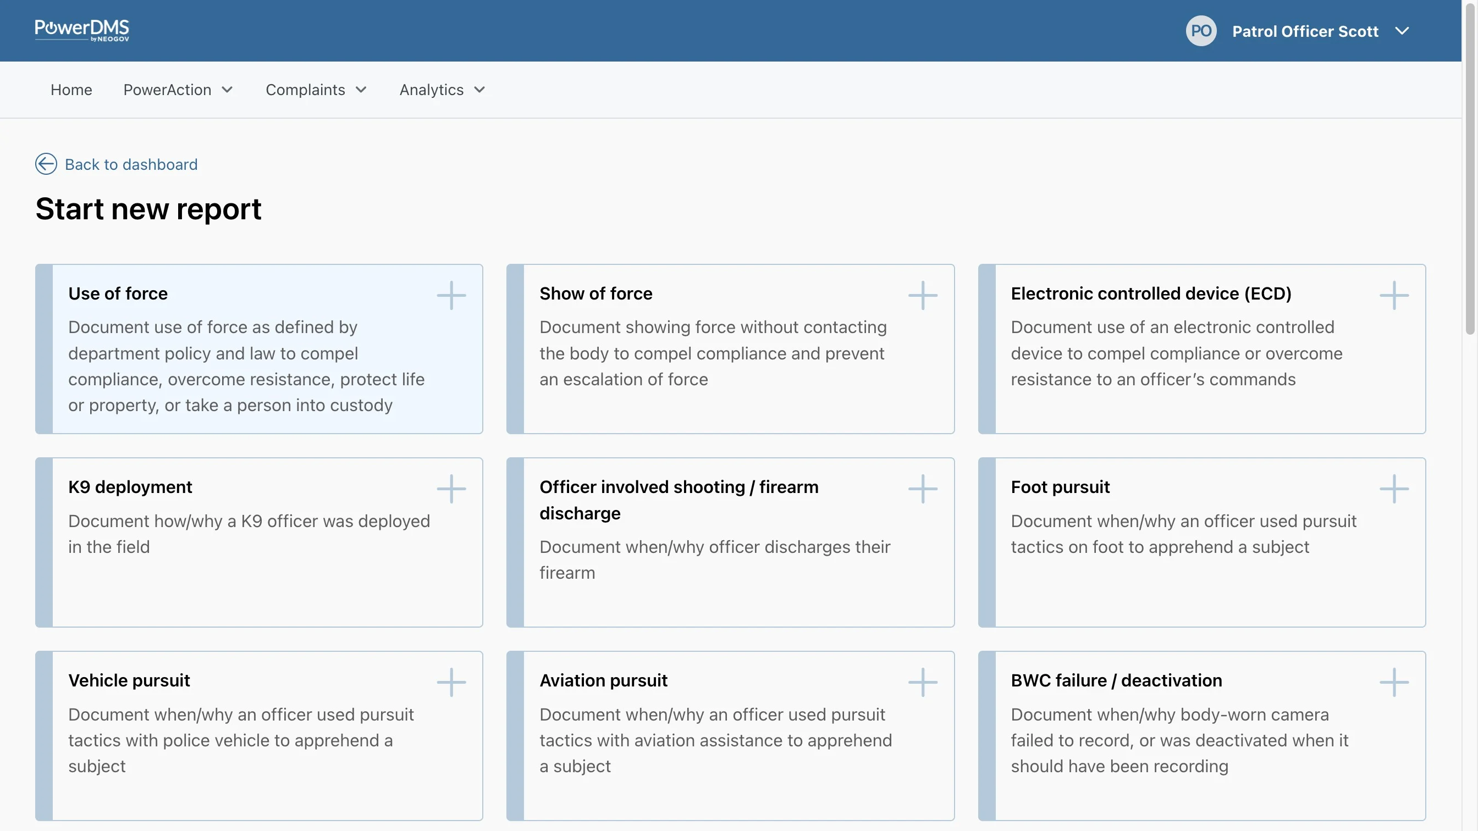Click the plus icon on Show of force

coord(923,295)
